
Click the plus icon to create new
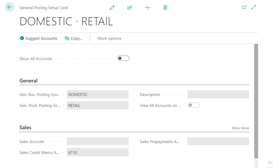(148, 7)
